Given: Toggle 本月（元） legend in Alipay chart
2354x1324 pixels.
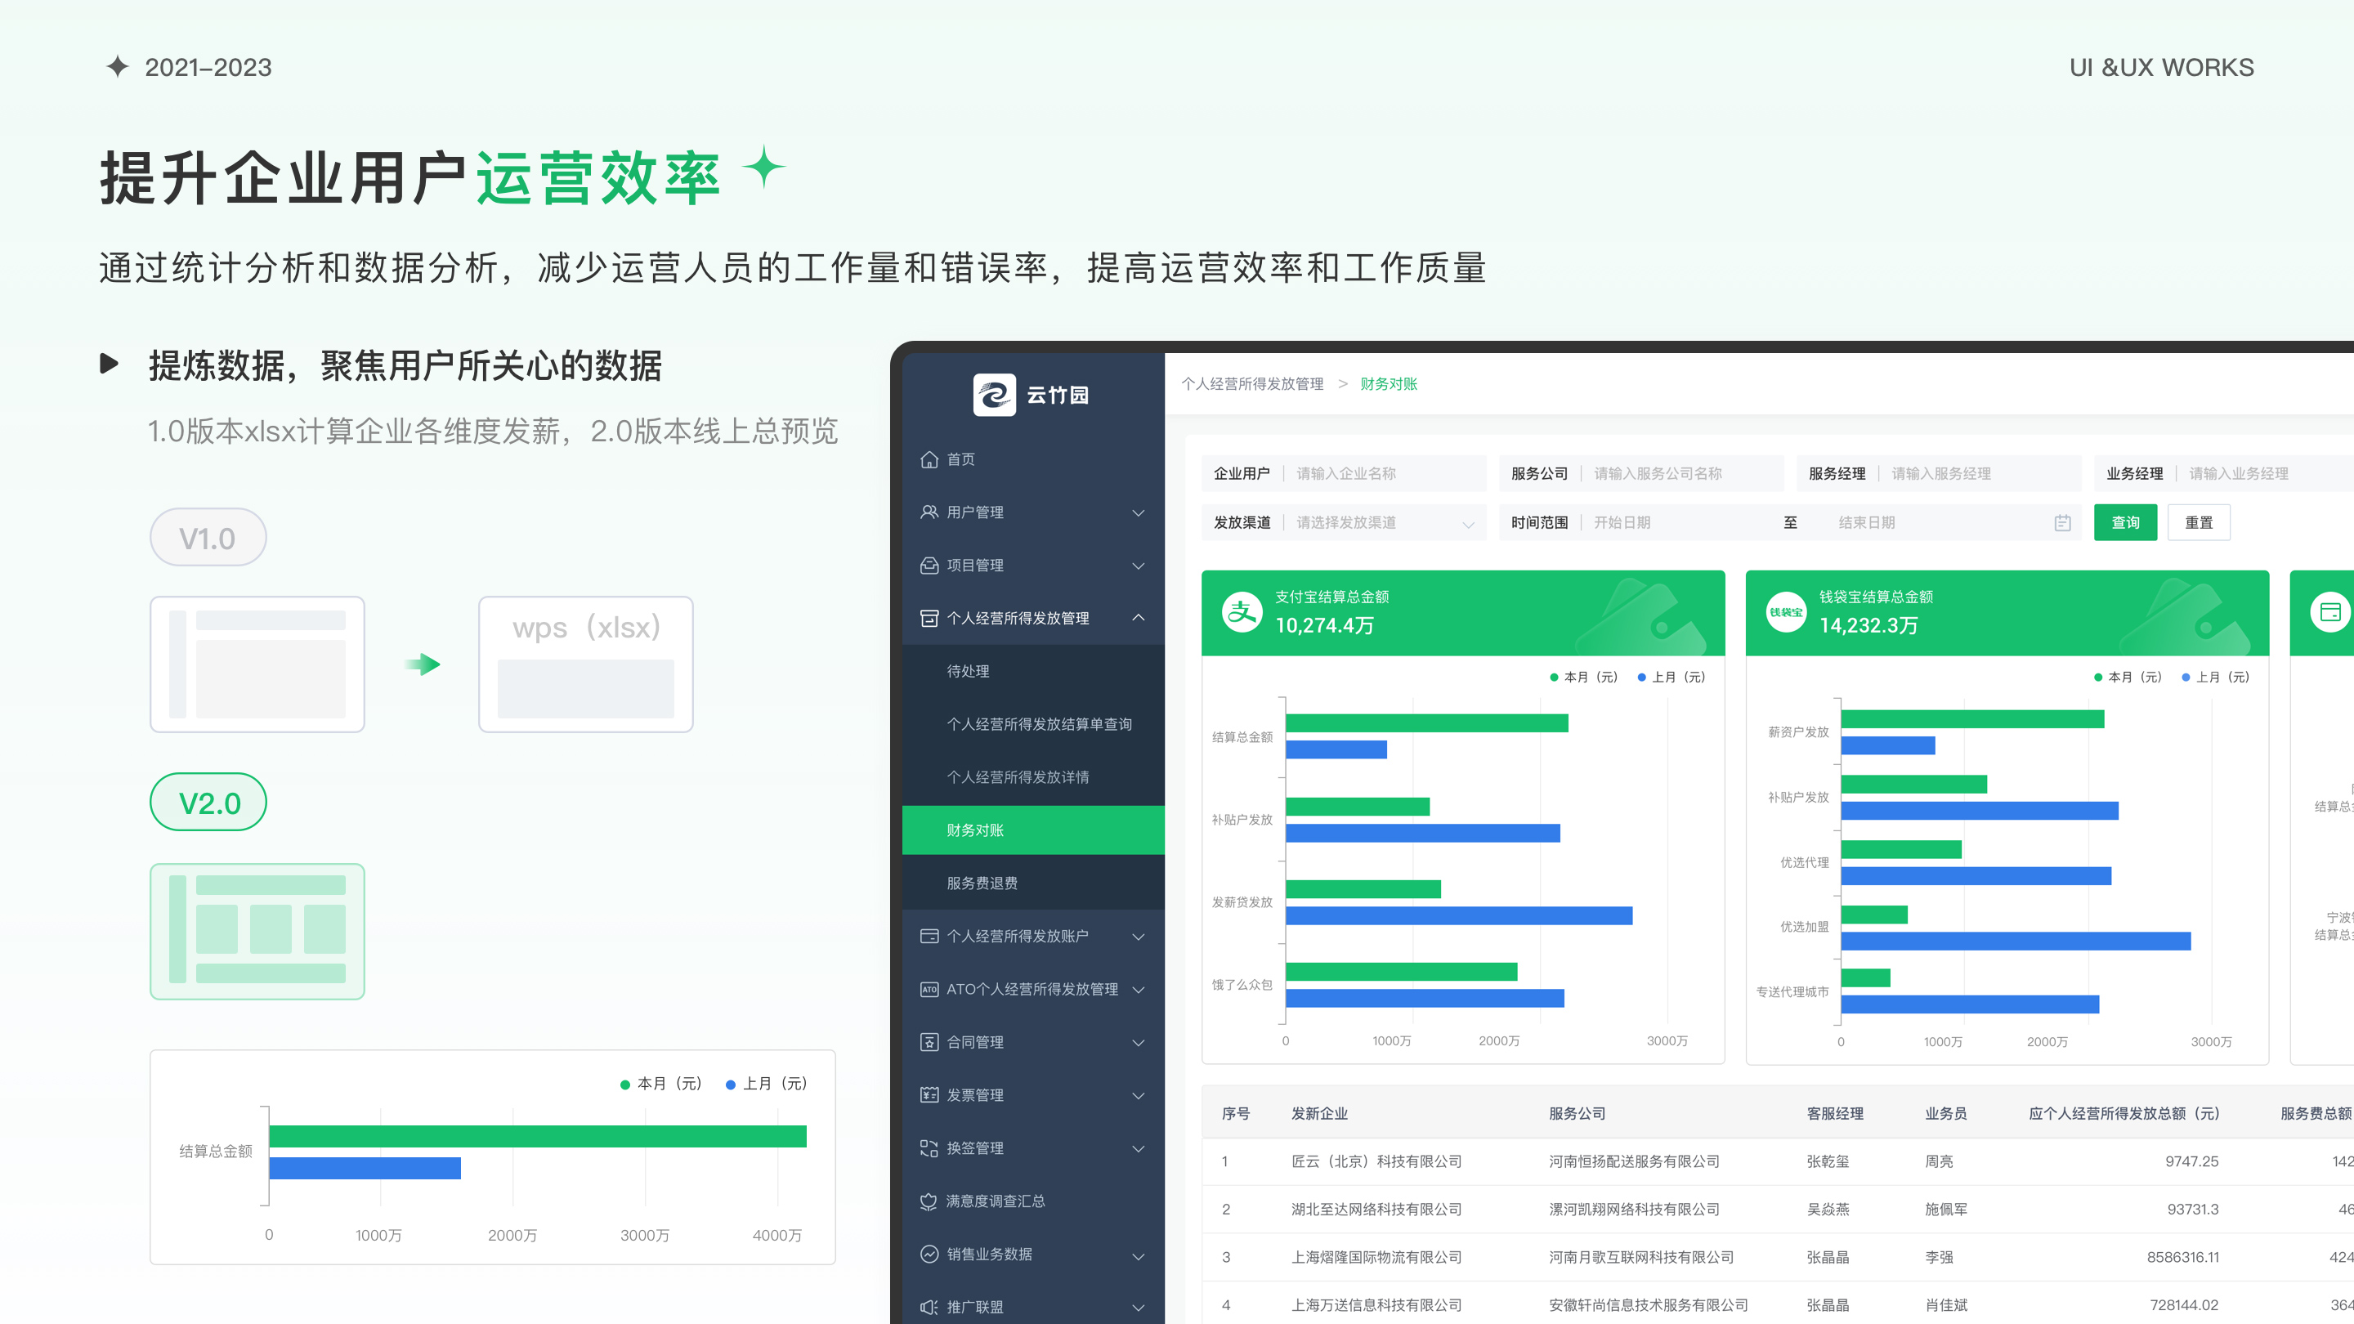Looking at the screenshot, I should pos(1584,677).
